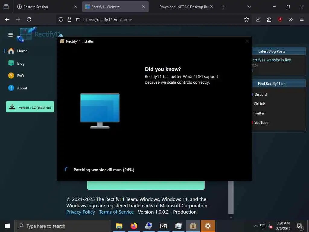The width and height of the screenshot is (309, 232).
Task: Close the Download .NET 8.0 tab
Action: (212, 7)
